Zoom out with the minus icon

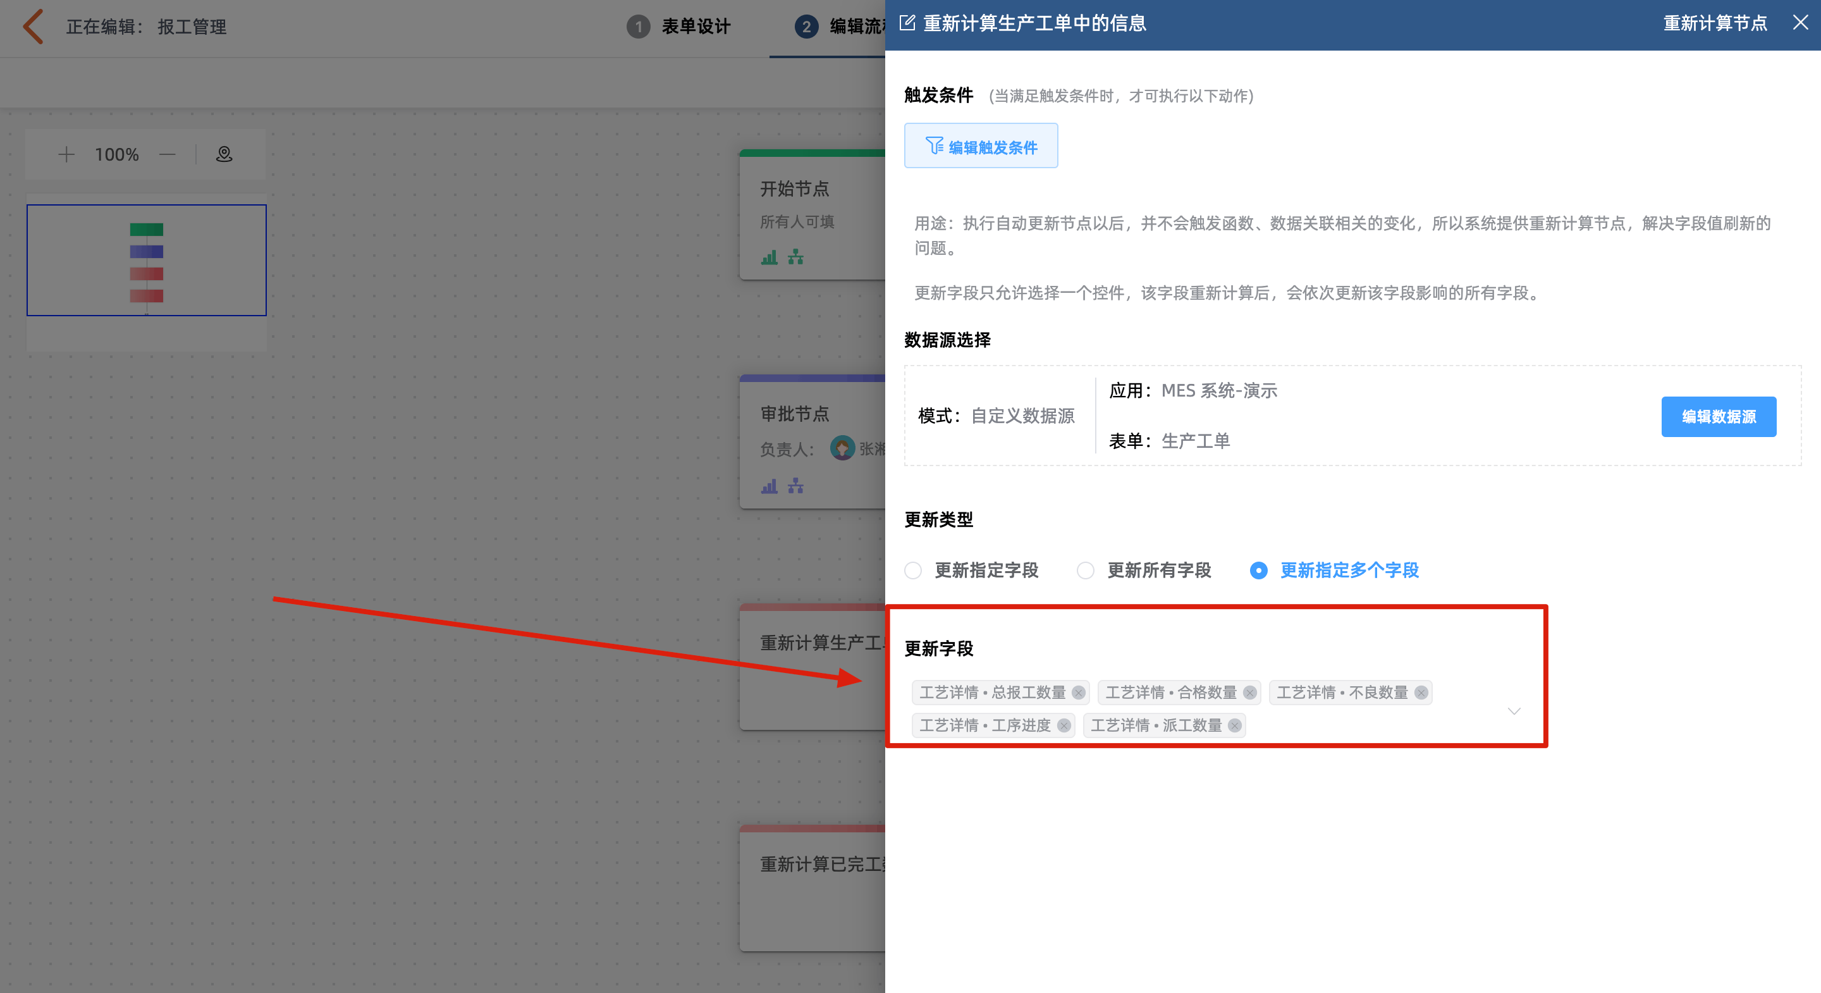168,154
